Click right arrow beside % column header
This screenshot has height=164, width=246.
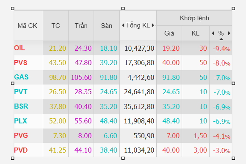point(229,33)
